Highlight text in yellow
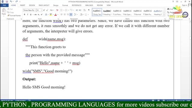Screen dimensions: 192x108 (x=51, y=15)
